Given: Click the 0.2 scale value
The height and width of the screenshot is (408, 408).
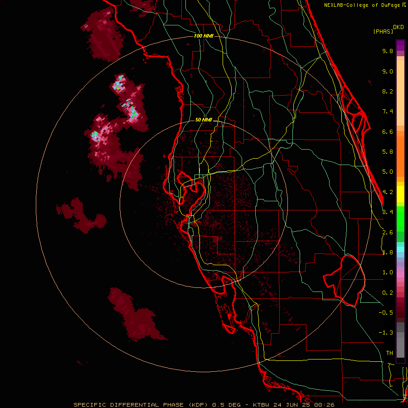Looking at the screenshot, I should (x=388, y=293).
